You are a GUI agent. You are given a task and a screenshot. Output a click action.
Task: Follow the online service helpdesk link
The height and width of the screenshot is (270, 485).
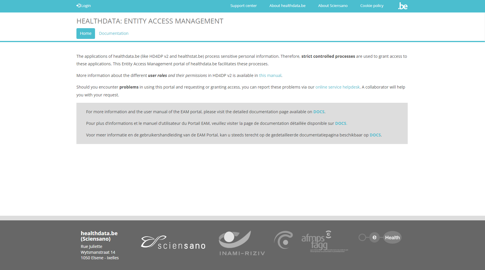pyautogui.click(x=337, y=87)
